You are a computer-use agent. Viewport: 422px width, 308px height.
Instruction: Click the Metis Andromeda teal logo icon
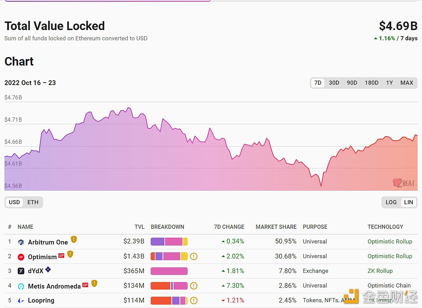(21, 286)
